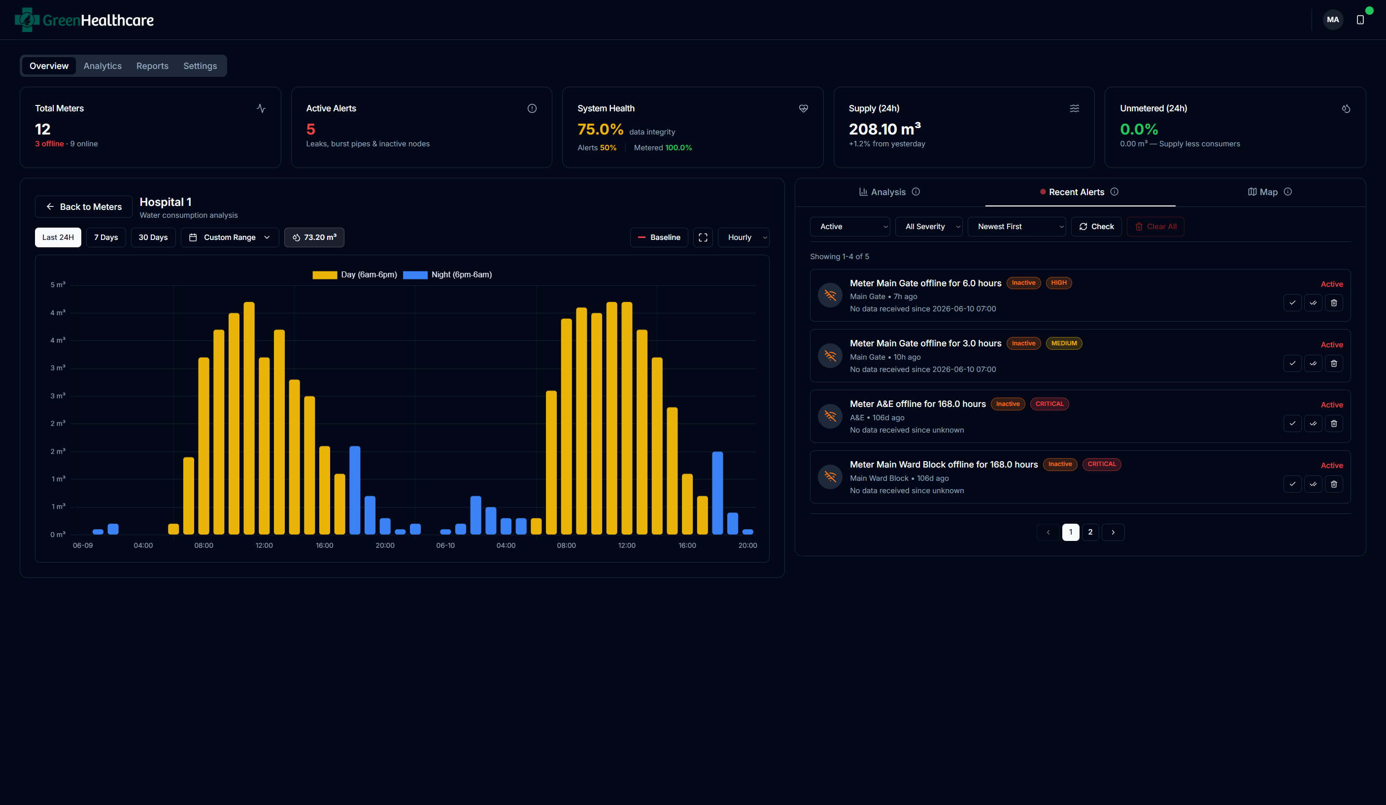Image resolution: width=1386 pixels, height=805 pixels.
Task: Click the device status icon in header
Action: point(1360,20)
